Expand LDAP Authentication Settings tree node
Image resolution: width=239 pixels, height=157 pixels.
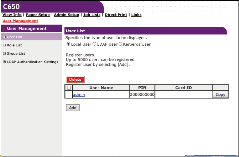(x=4, y=62)
